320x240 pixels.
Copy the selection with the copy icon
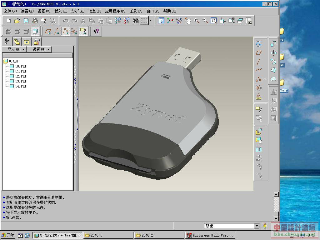92,21
